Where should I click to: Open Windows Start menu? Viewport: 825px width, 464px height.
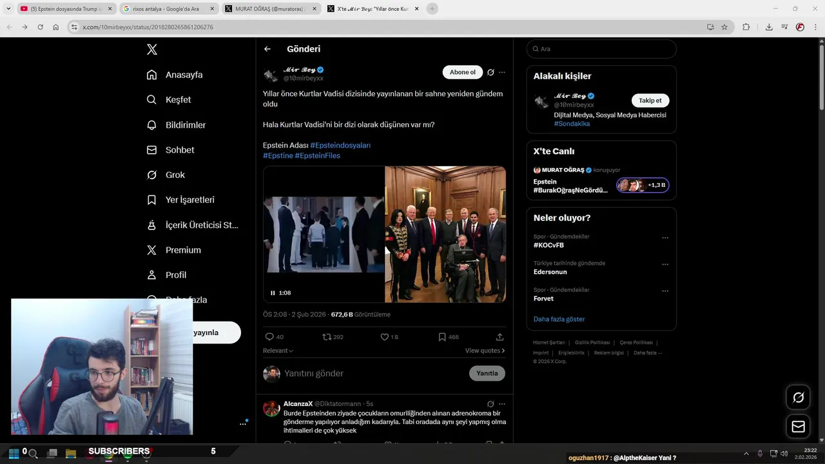[x=14, y=453]
